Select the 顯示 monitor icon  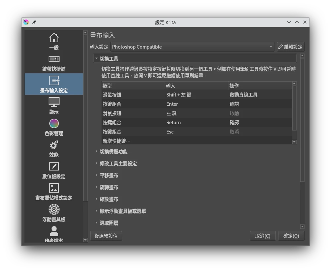tap(54, 102)
